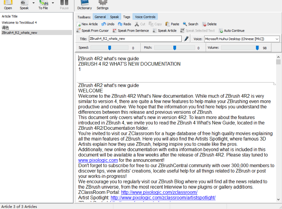Open the Dictionary tool

click(84, 5)
